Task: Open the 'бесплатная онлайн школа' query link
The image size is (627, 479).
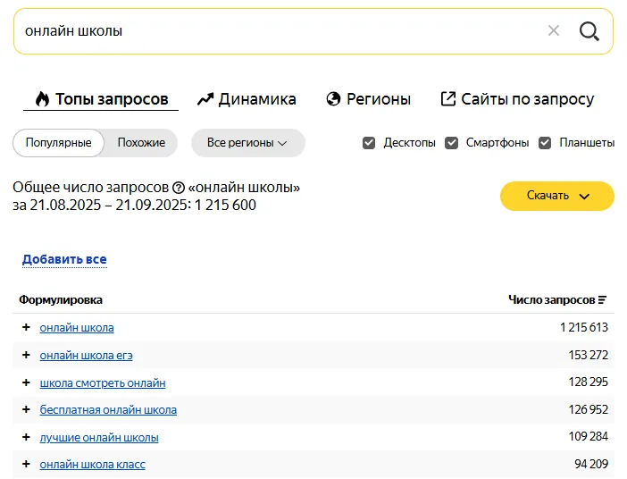Action: (x=108, y=410)
